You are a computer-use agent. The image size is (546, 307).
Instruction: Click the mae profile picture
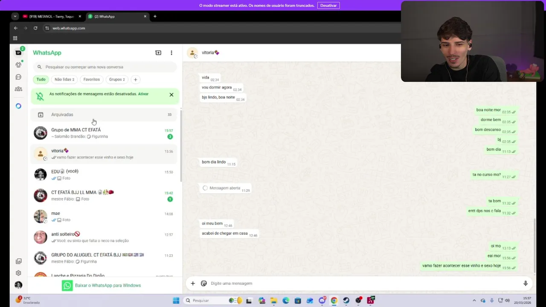[x=41, y=216]
